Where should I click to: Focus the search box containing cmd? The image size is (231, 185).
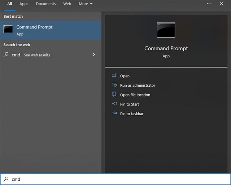tap(115, 179)
